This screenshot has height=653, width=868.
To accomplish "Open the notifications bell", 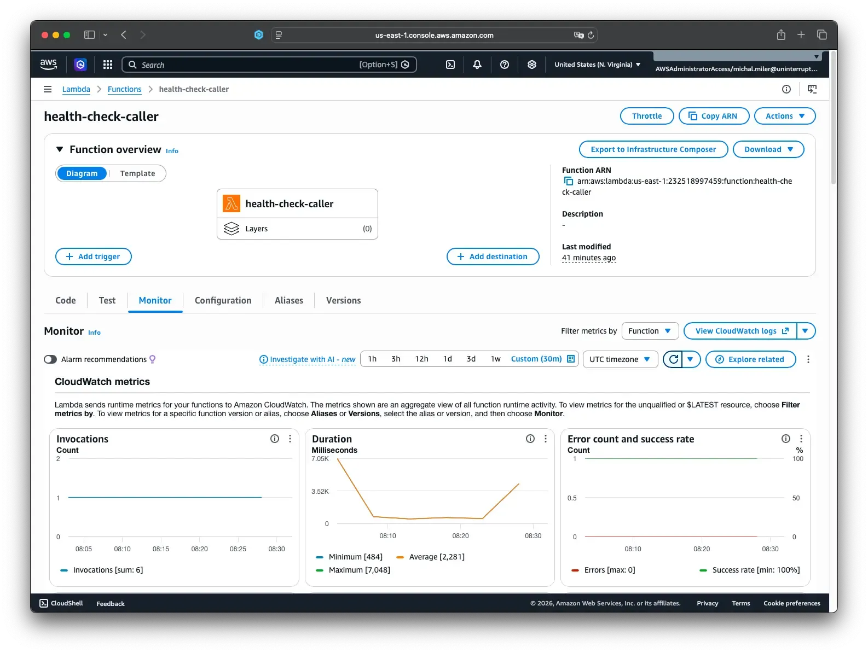I will 477,65.
